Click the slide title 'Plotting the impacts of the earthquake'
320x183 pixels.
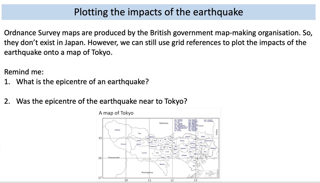click(x=158, y=12)
